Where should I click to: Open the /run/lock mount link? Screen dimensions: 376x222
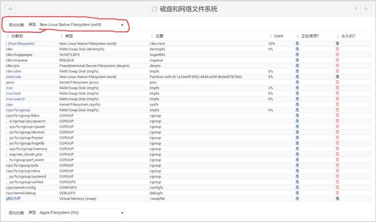(13, 93)
